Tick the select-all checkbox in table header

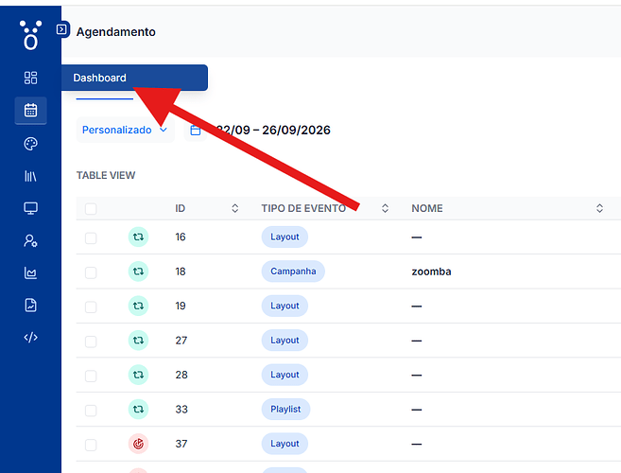tap(91, 209)
